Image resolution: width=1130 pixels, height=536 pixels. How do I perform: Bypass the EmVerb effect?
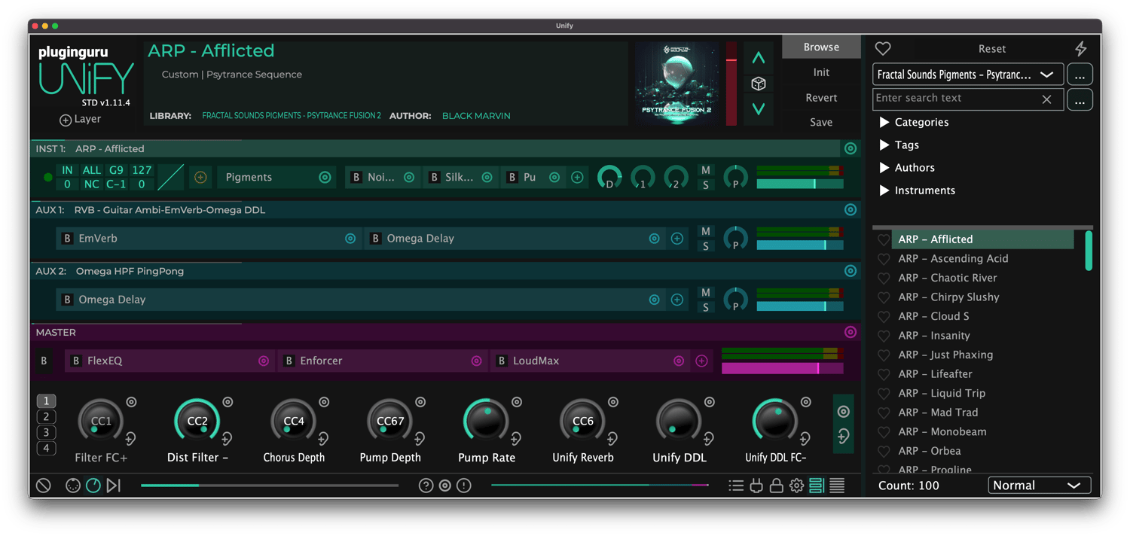(x=67, y=239)
